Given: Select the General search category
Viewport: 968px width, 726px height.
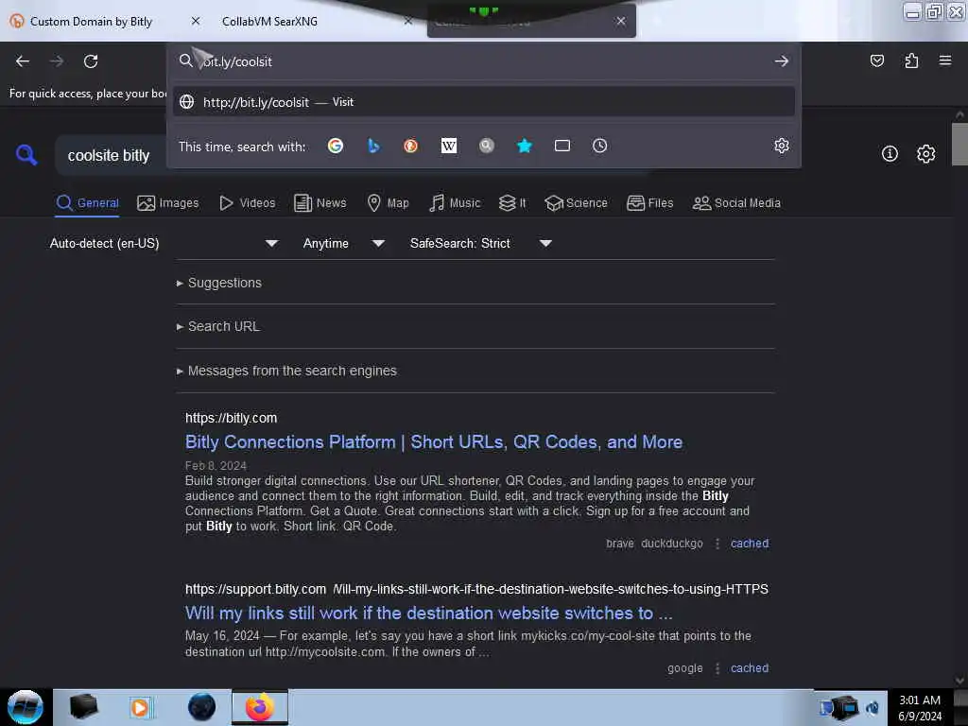Looking at the screenshot, I should coord(87,203).
